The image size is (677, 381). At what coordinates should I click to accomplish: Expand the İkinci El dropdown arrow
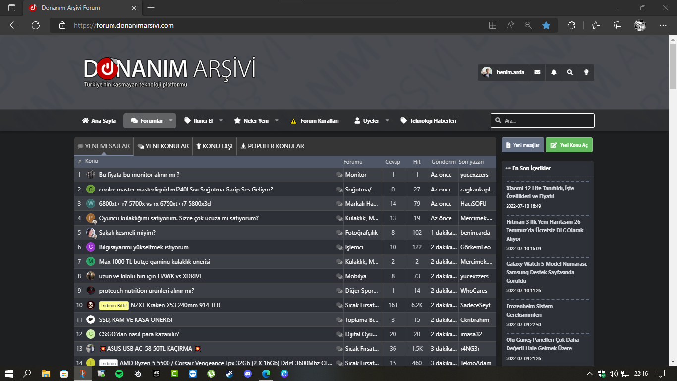tap(221, 121)
